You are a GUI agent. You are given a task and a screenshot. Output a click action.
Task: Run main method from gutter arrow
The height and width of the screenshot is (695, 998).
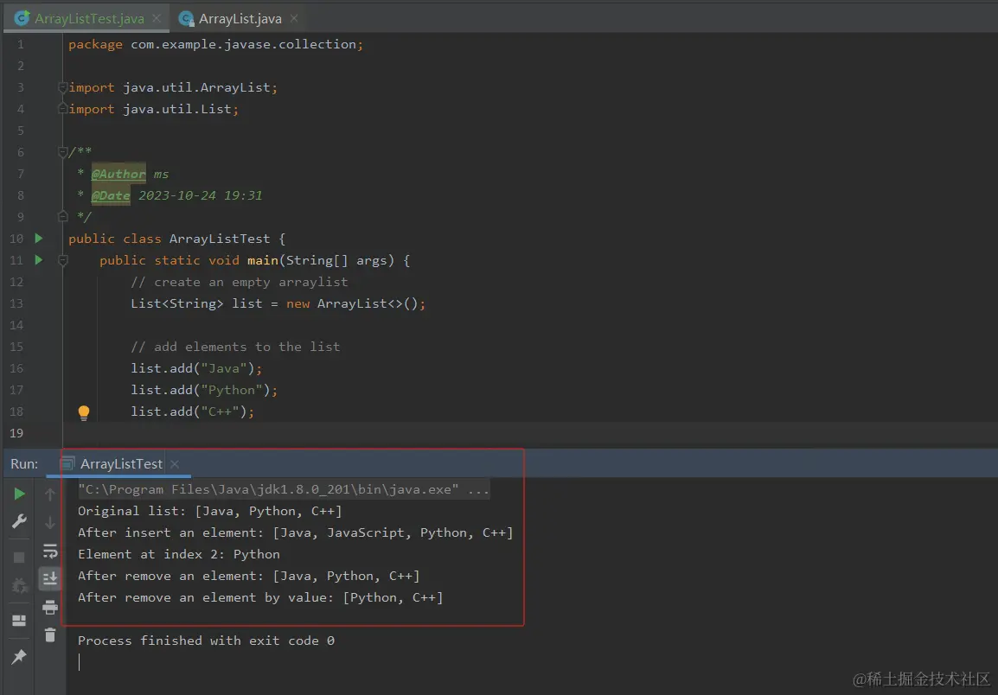pyautogui.click(x=39, y=259)
